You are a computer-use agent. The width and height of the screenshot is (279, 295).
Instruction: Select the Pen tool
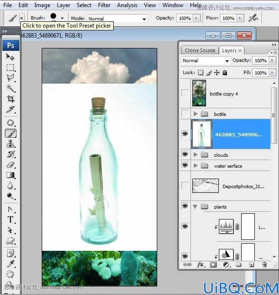pyautogui.click(x=10, y=209)
